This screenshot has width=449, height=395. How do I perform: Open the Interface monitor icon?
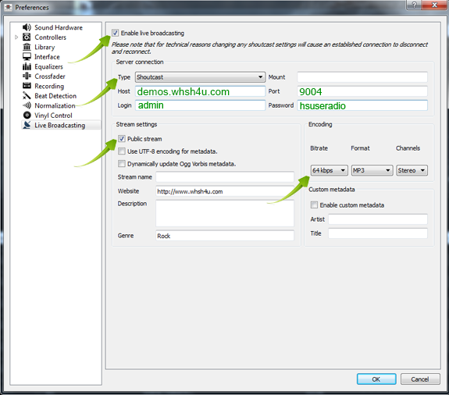27,57
